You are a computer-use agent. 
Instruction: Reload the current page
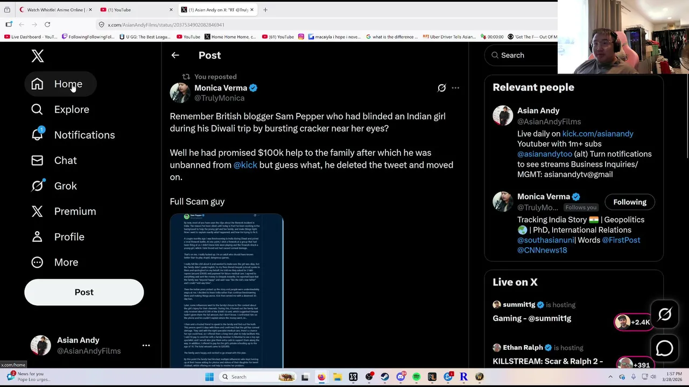pyautogui.click(x=47, y=25)
